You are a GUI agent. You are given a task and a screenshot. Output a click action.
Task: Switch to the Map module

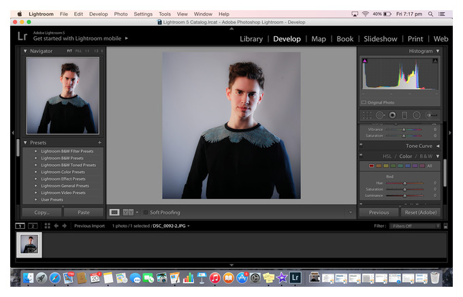click(x=319, y=39)
